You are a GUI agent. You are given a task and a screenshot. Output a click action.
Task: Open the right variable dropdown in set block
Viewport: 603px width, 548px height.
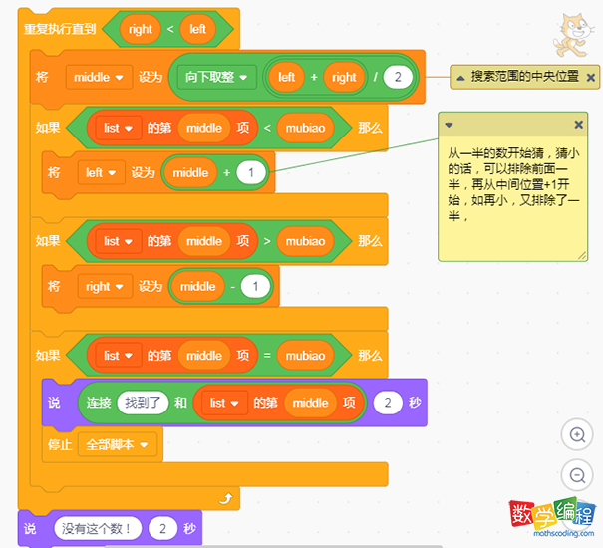(105, 287)
